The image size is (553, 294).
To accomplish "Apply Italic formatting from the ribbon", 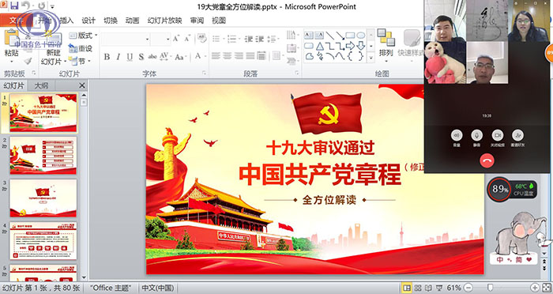I will point(118,57).
